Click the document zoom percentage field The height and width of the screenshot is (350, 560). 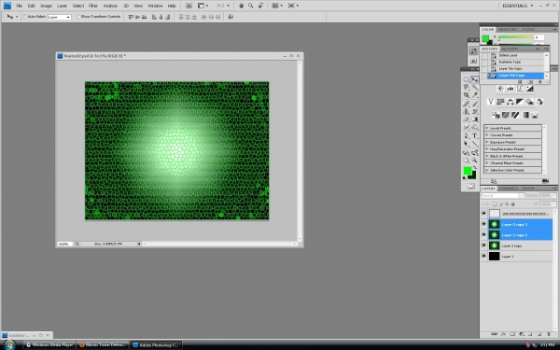click(x=64, y=244)
